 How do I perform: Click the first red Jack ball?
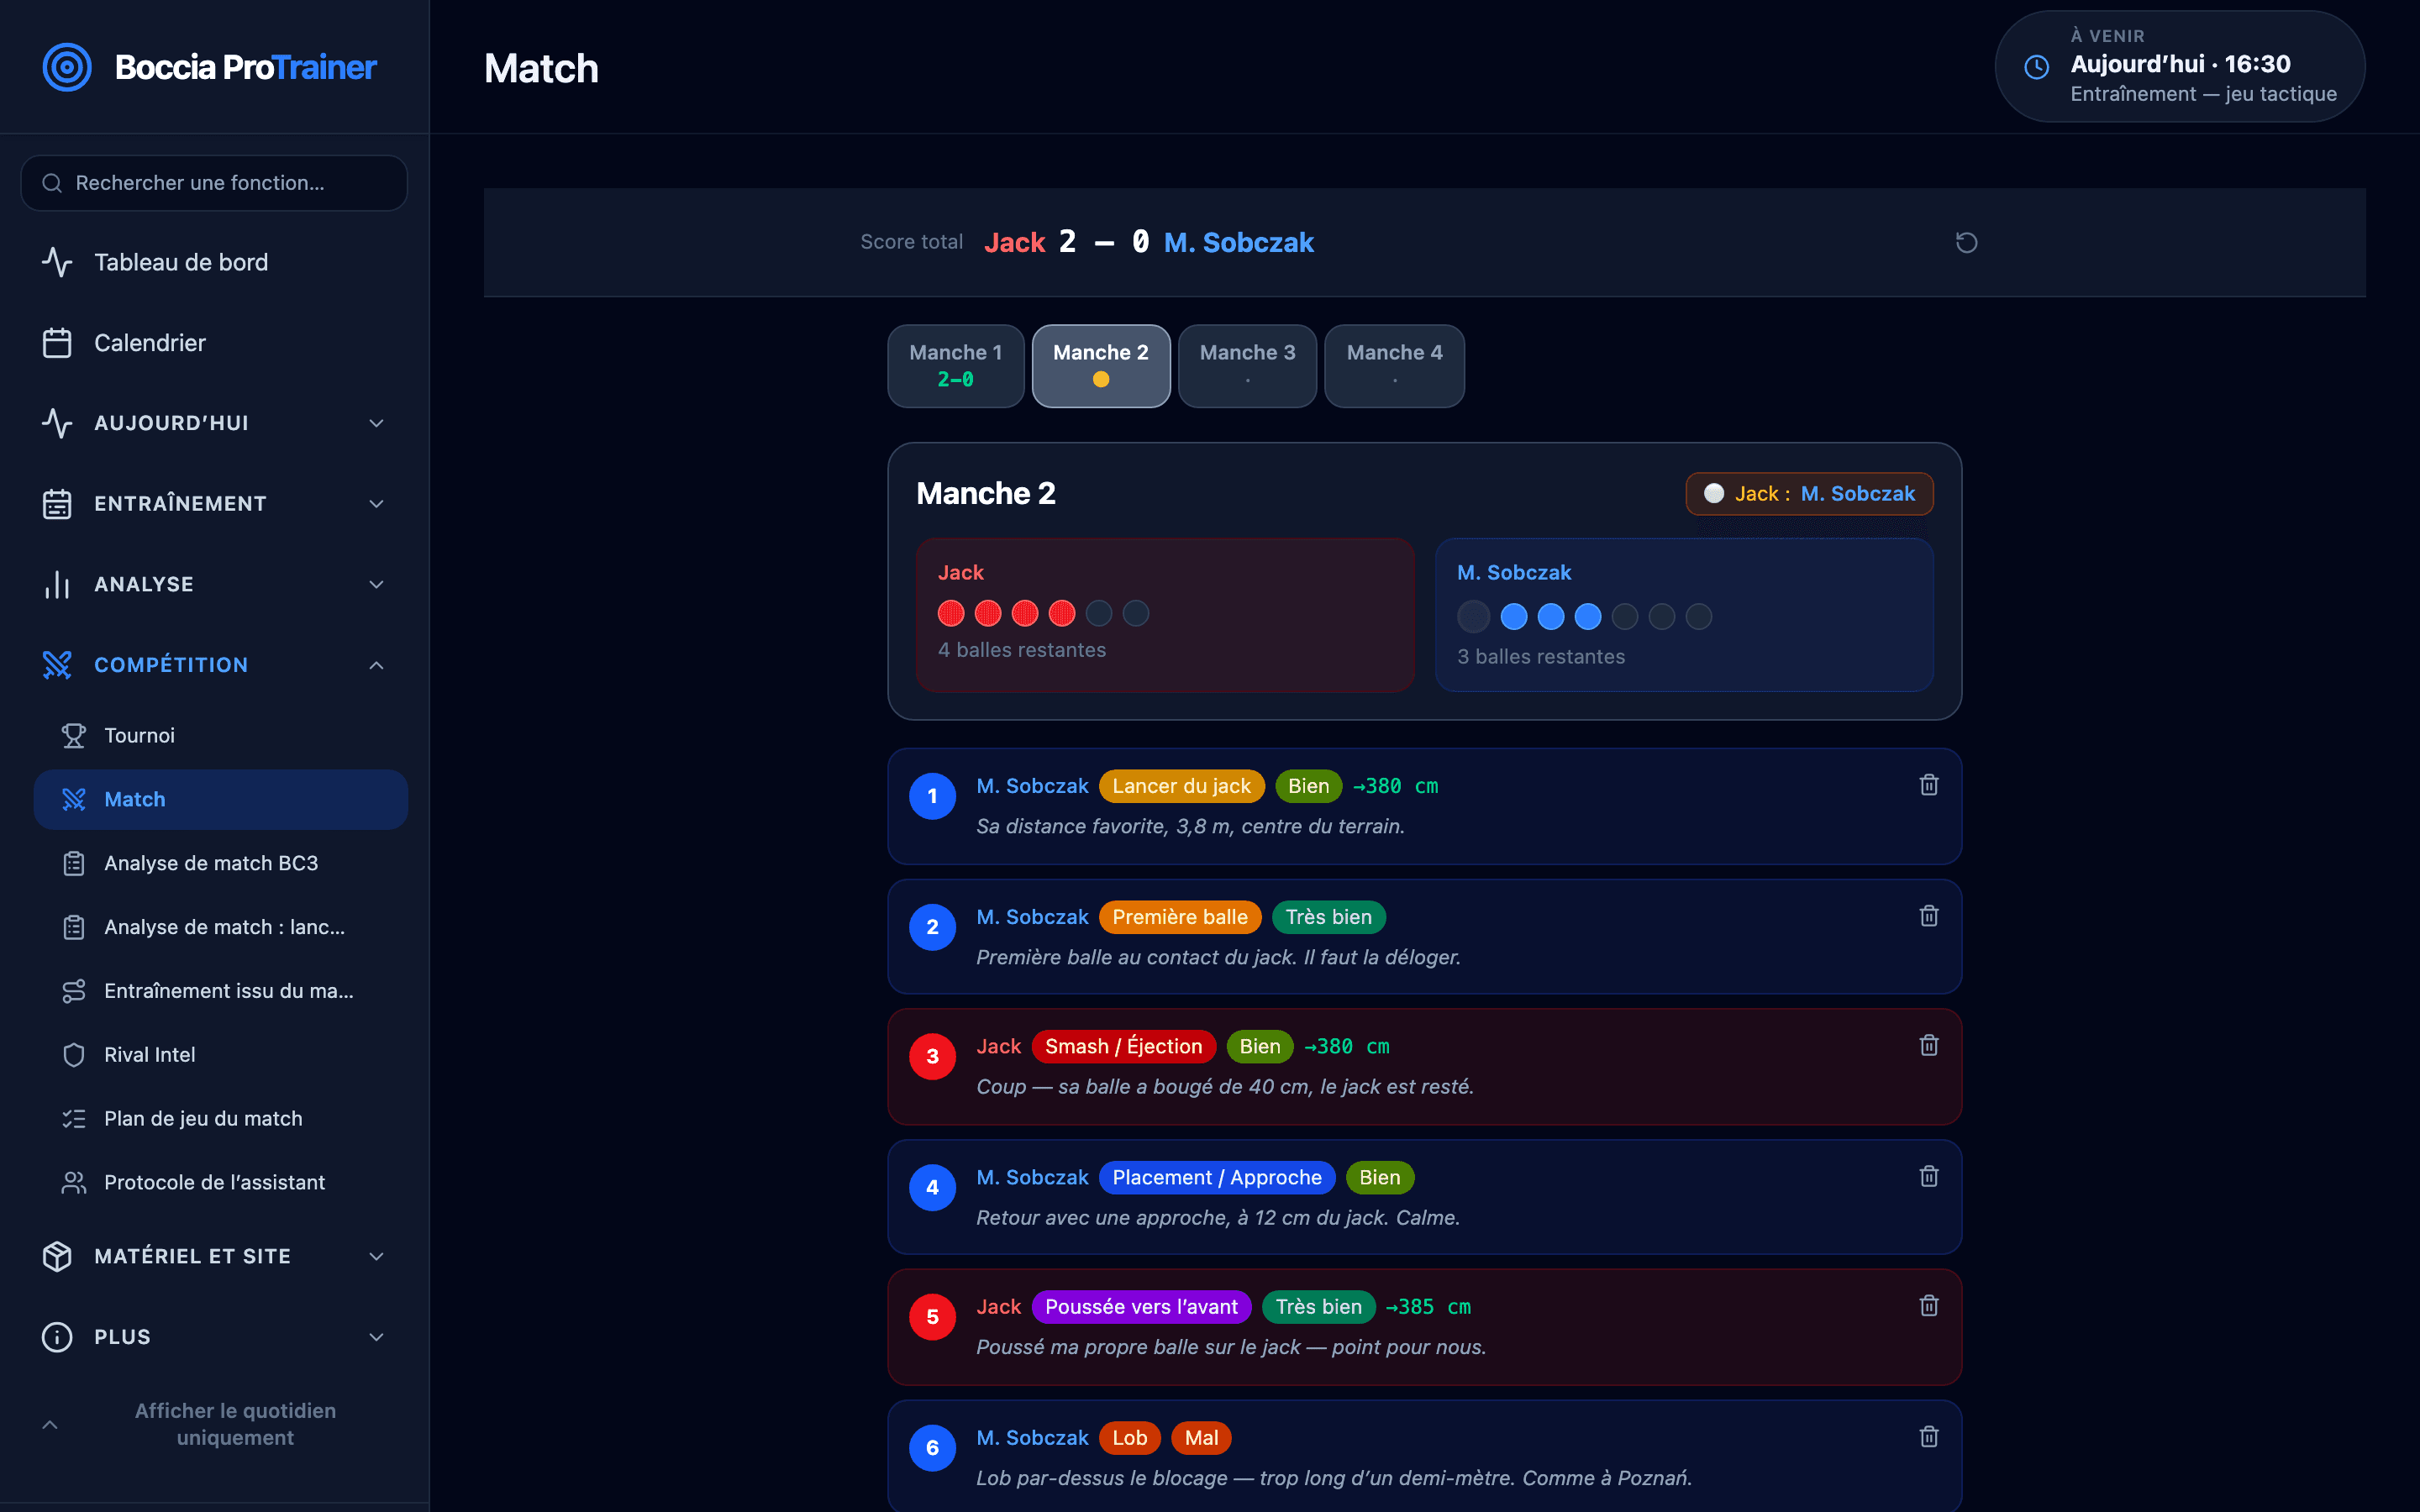point(951,613)
